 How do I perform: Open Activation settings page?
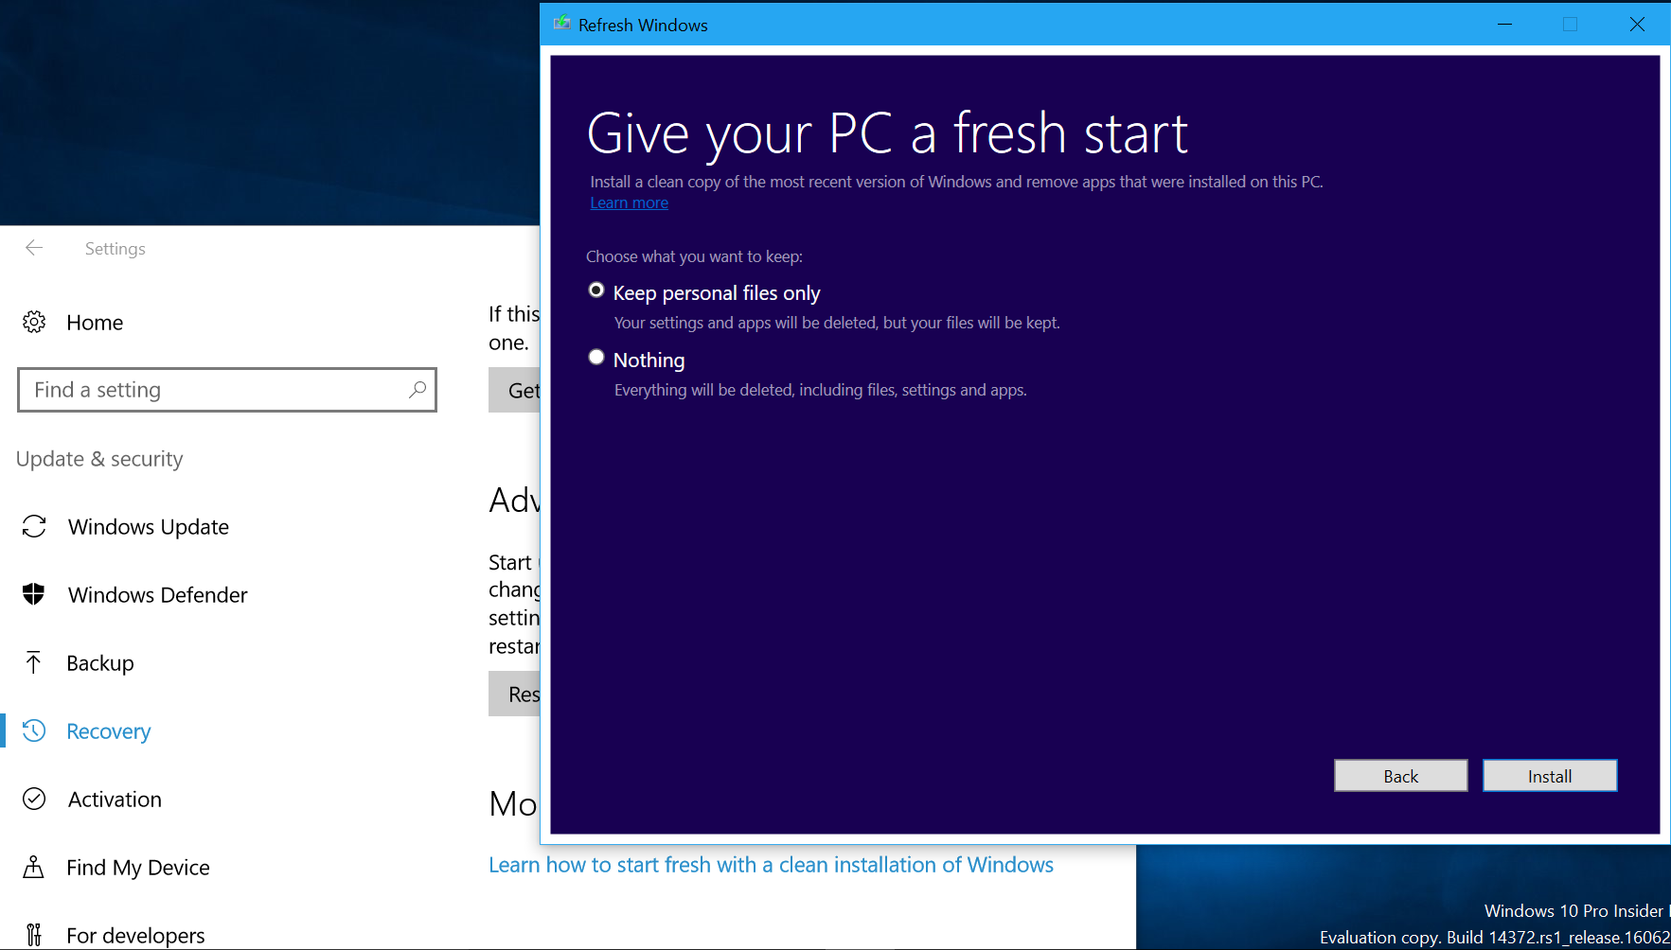pos(115,800)
